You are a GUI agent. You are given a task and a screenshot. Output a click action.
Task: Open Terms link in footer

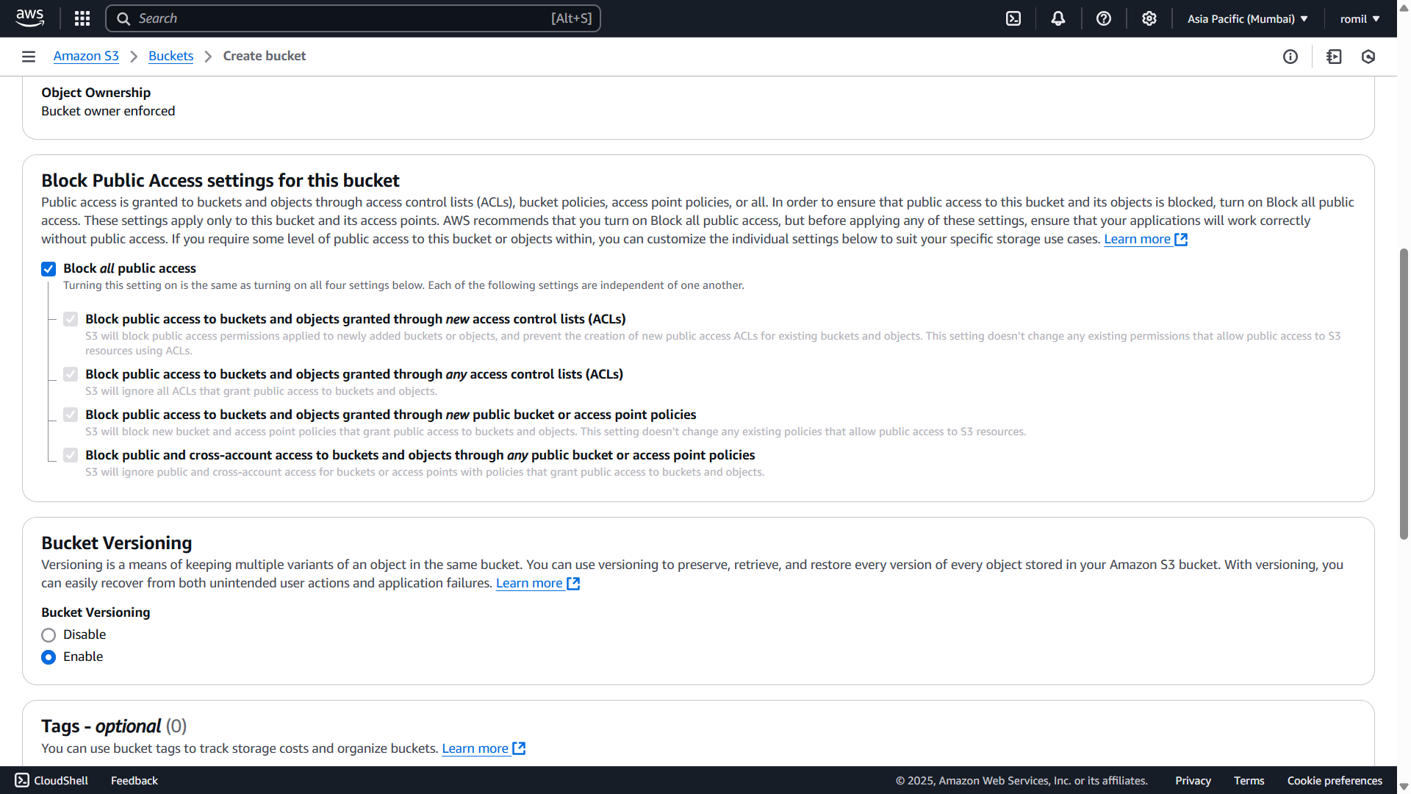pyautogui.click(x=1249, y=781)
